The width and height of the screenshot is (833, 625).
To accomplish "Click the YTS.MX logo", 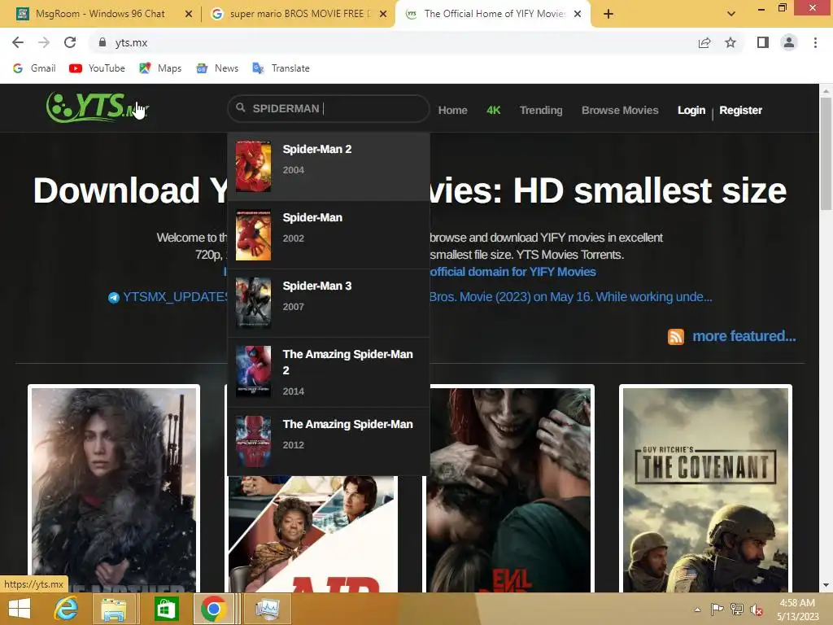I will 98,107.
